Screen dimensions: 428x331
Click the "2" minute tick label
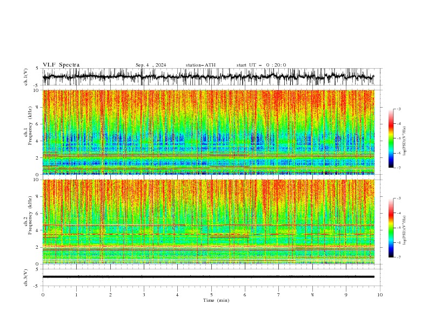(110, 295)
